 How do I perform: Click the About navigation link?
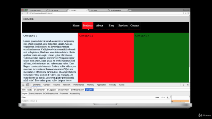[x=99, y=26]
